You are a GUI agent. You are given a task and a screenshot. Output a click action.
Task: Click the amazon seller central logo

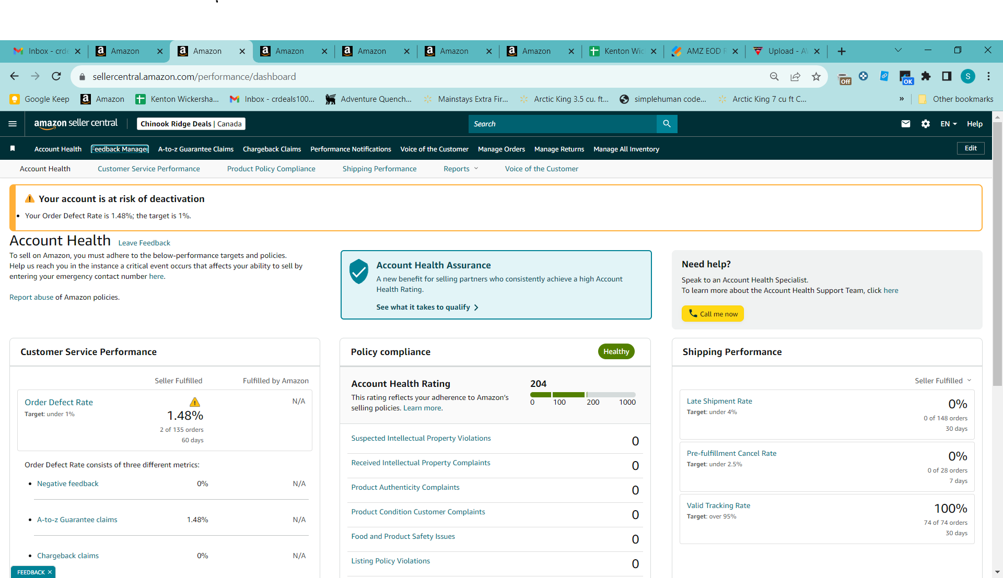click(76, 124)
